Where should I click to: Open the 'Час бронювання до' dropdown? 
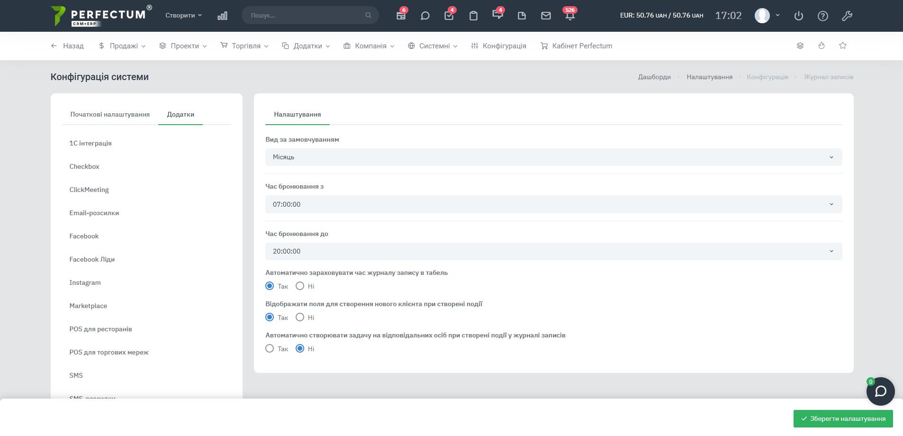[x=553, y=251]
